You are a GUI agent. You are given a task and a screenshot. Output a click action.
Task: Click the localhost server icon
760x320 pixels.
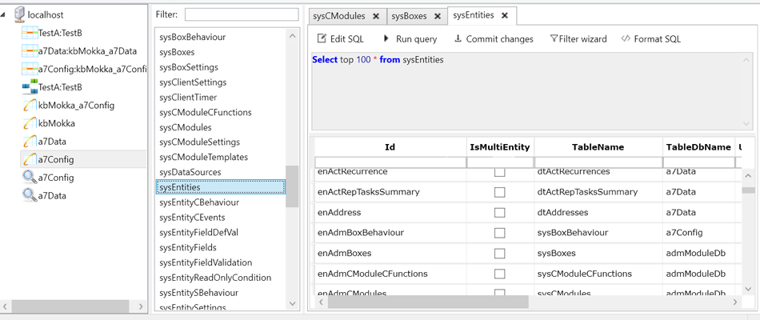pyautogui.click(x=20, y=14)
